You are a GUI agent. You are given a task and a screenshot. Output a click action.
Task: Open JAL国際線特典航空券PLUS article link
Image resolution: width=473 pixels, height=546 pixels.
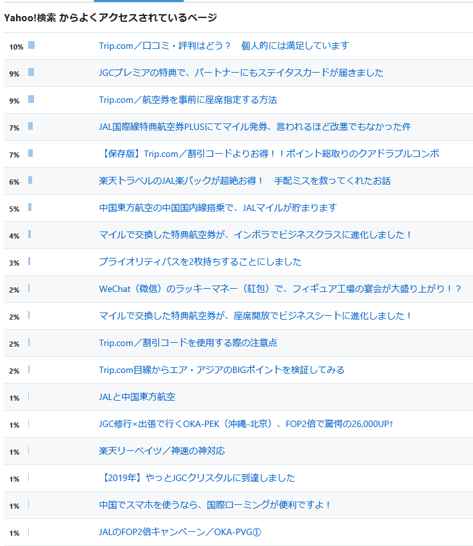tap(255, 127)
